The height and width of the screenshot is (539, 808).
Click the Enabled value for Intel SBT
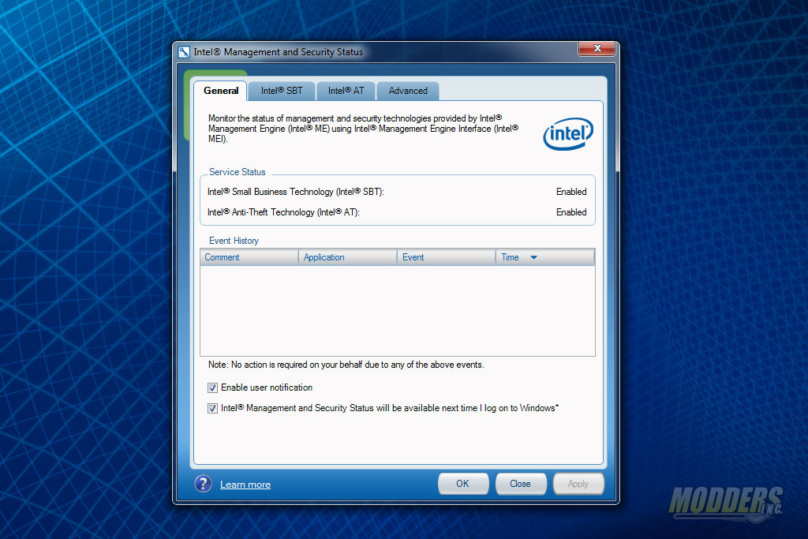[571, 192]
